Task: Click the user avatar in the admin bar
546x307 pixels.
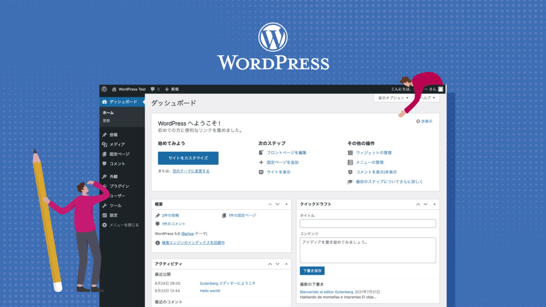Action: point(440,89)
